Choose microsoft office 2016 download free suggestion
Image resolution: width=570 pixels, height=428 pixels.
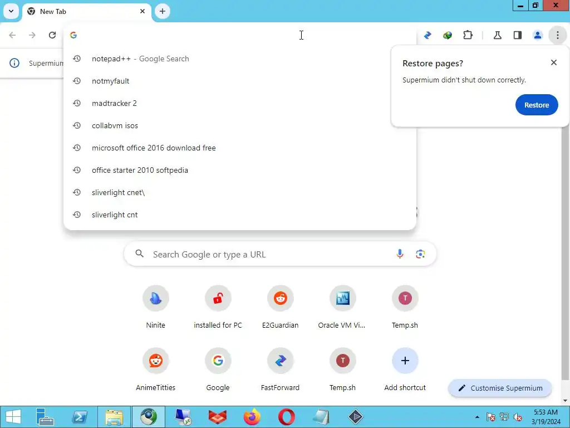coord(240,148)
